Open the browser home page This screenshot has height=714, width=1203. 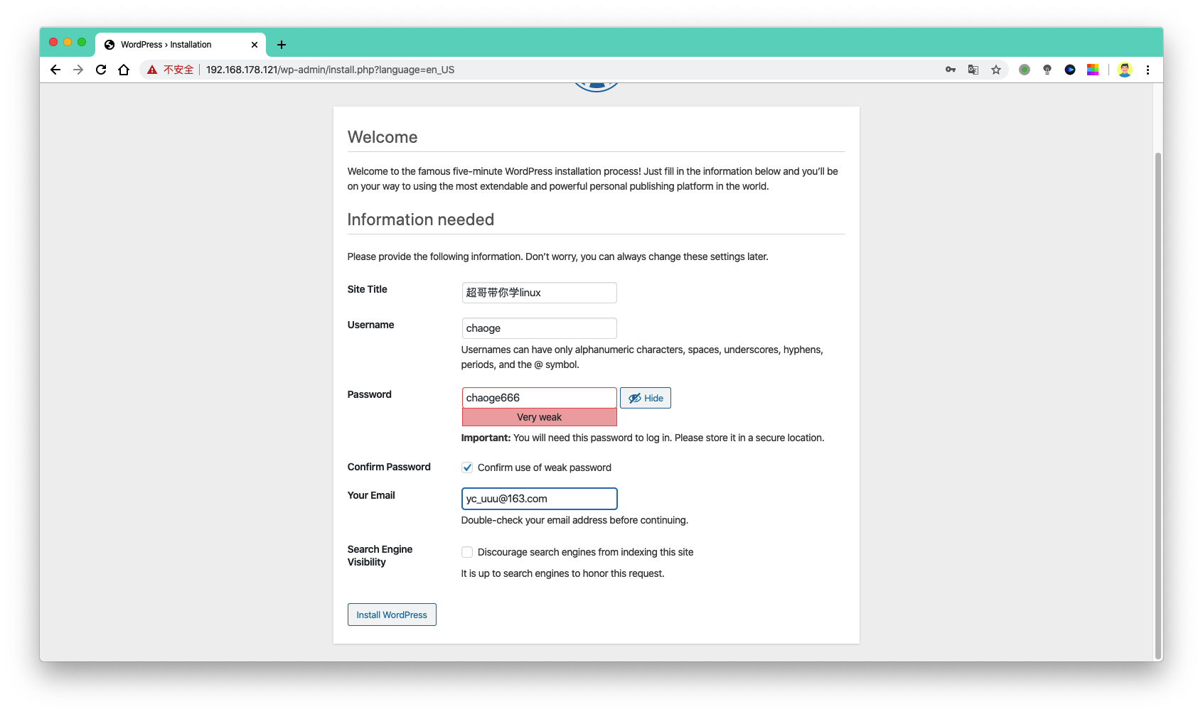[x=124, y=70]
